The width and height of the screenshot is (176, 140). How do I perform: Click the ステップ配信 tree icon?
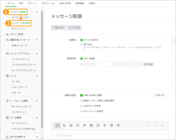tap(7, 34)
